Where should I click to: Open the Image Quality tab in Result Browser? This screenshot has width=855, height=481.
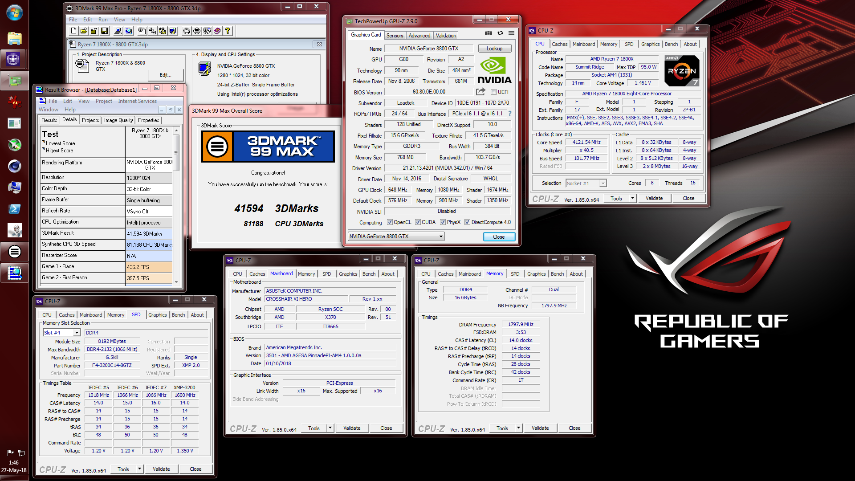(x=118, y=120)
